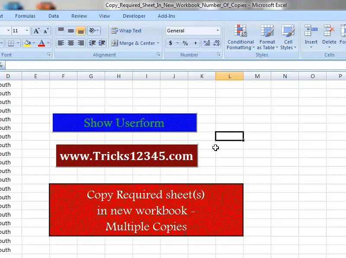Toggle Center text alignment
This screenshot has width=346, height=258.
(71, 43)
